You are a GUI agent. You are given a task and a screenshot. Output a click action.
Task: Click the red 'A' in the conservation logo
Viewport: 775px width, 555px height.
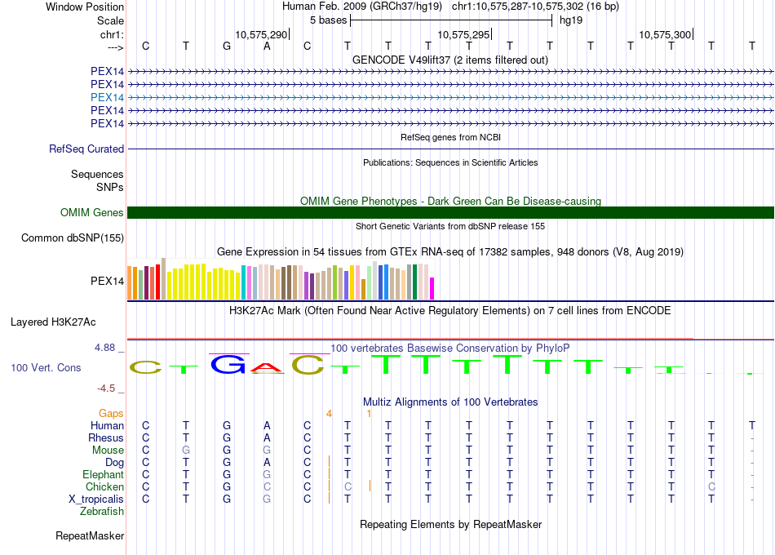point(267,368)
